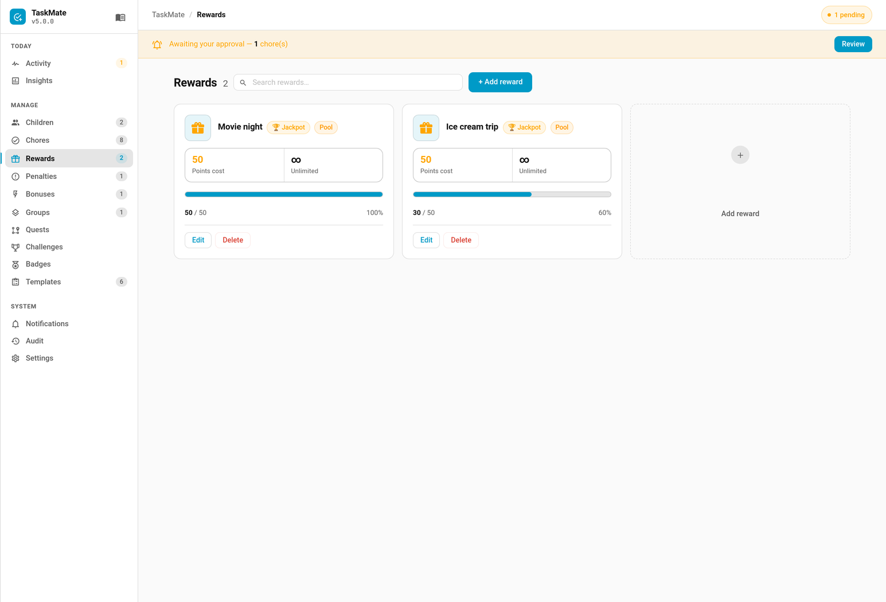The width and height of the screenshot is (886, 602).
Task: Click the approval bell icon in banner
Action: (x=157, y=44)
